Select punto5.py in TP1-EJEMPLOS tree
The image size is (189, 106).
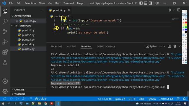point(28,49)
